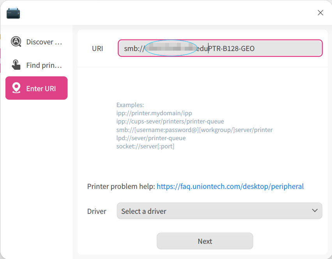Click the 'ipp://printer.mydomain/ipp' example text
This screenshot has width=332, height=259.
click(x=154, y=113)
